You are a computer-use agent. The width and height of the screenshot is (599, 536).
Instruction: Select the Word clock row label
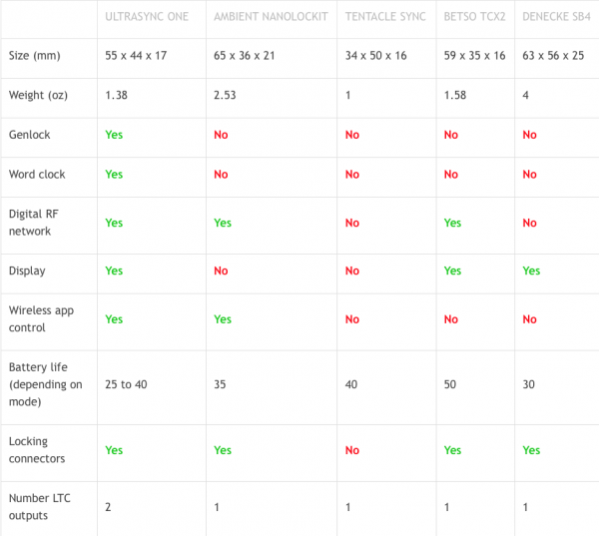37,174
